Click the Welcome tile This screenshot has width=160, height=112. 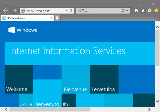pos(19,79)
